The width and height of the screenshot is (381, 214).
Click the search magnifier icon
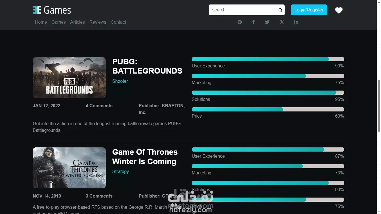click(x=280, y=10)
